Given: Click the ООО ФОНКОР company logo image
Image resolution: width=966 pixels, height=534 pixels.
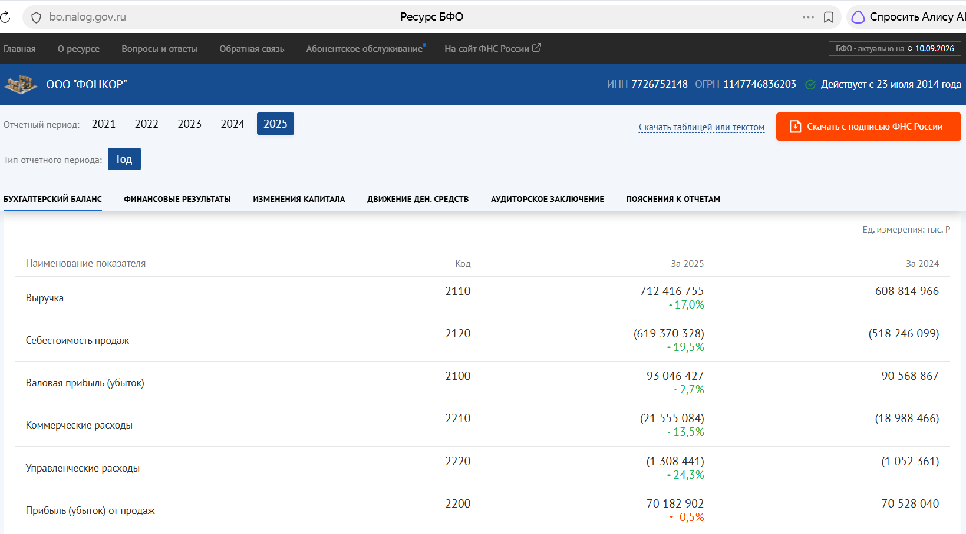Looking at the screenshot, I should (x=21, y=84).
